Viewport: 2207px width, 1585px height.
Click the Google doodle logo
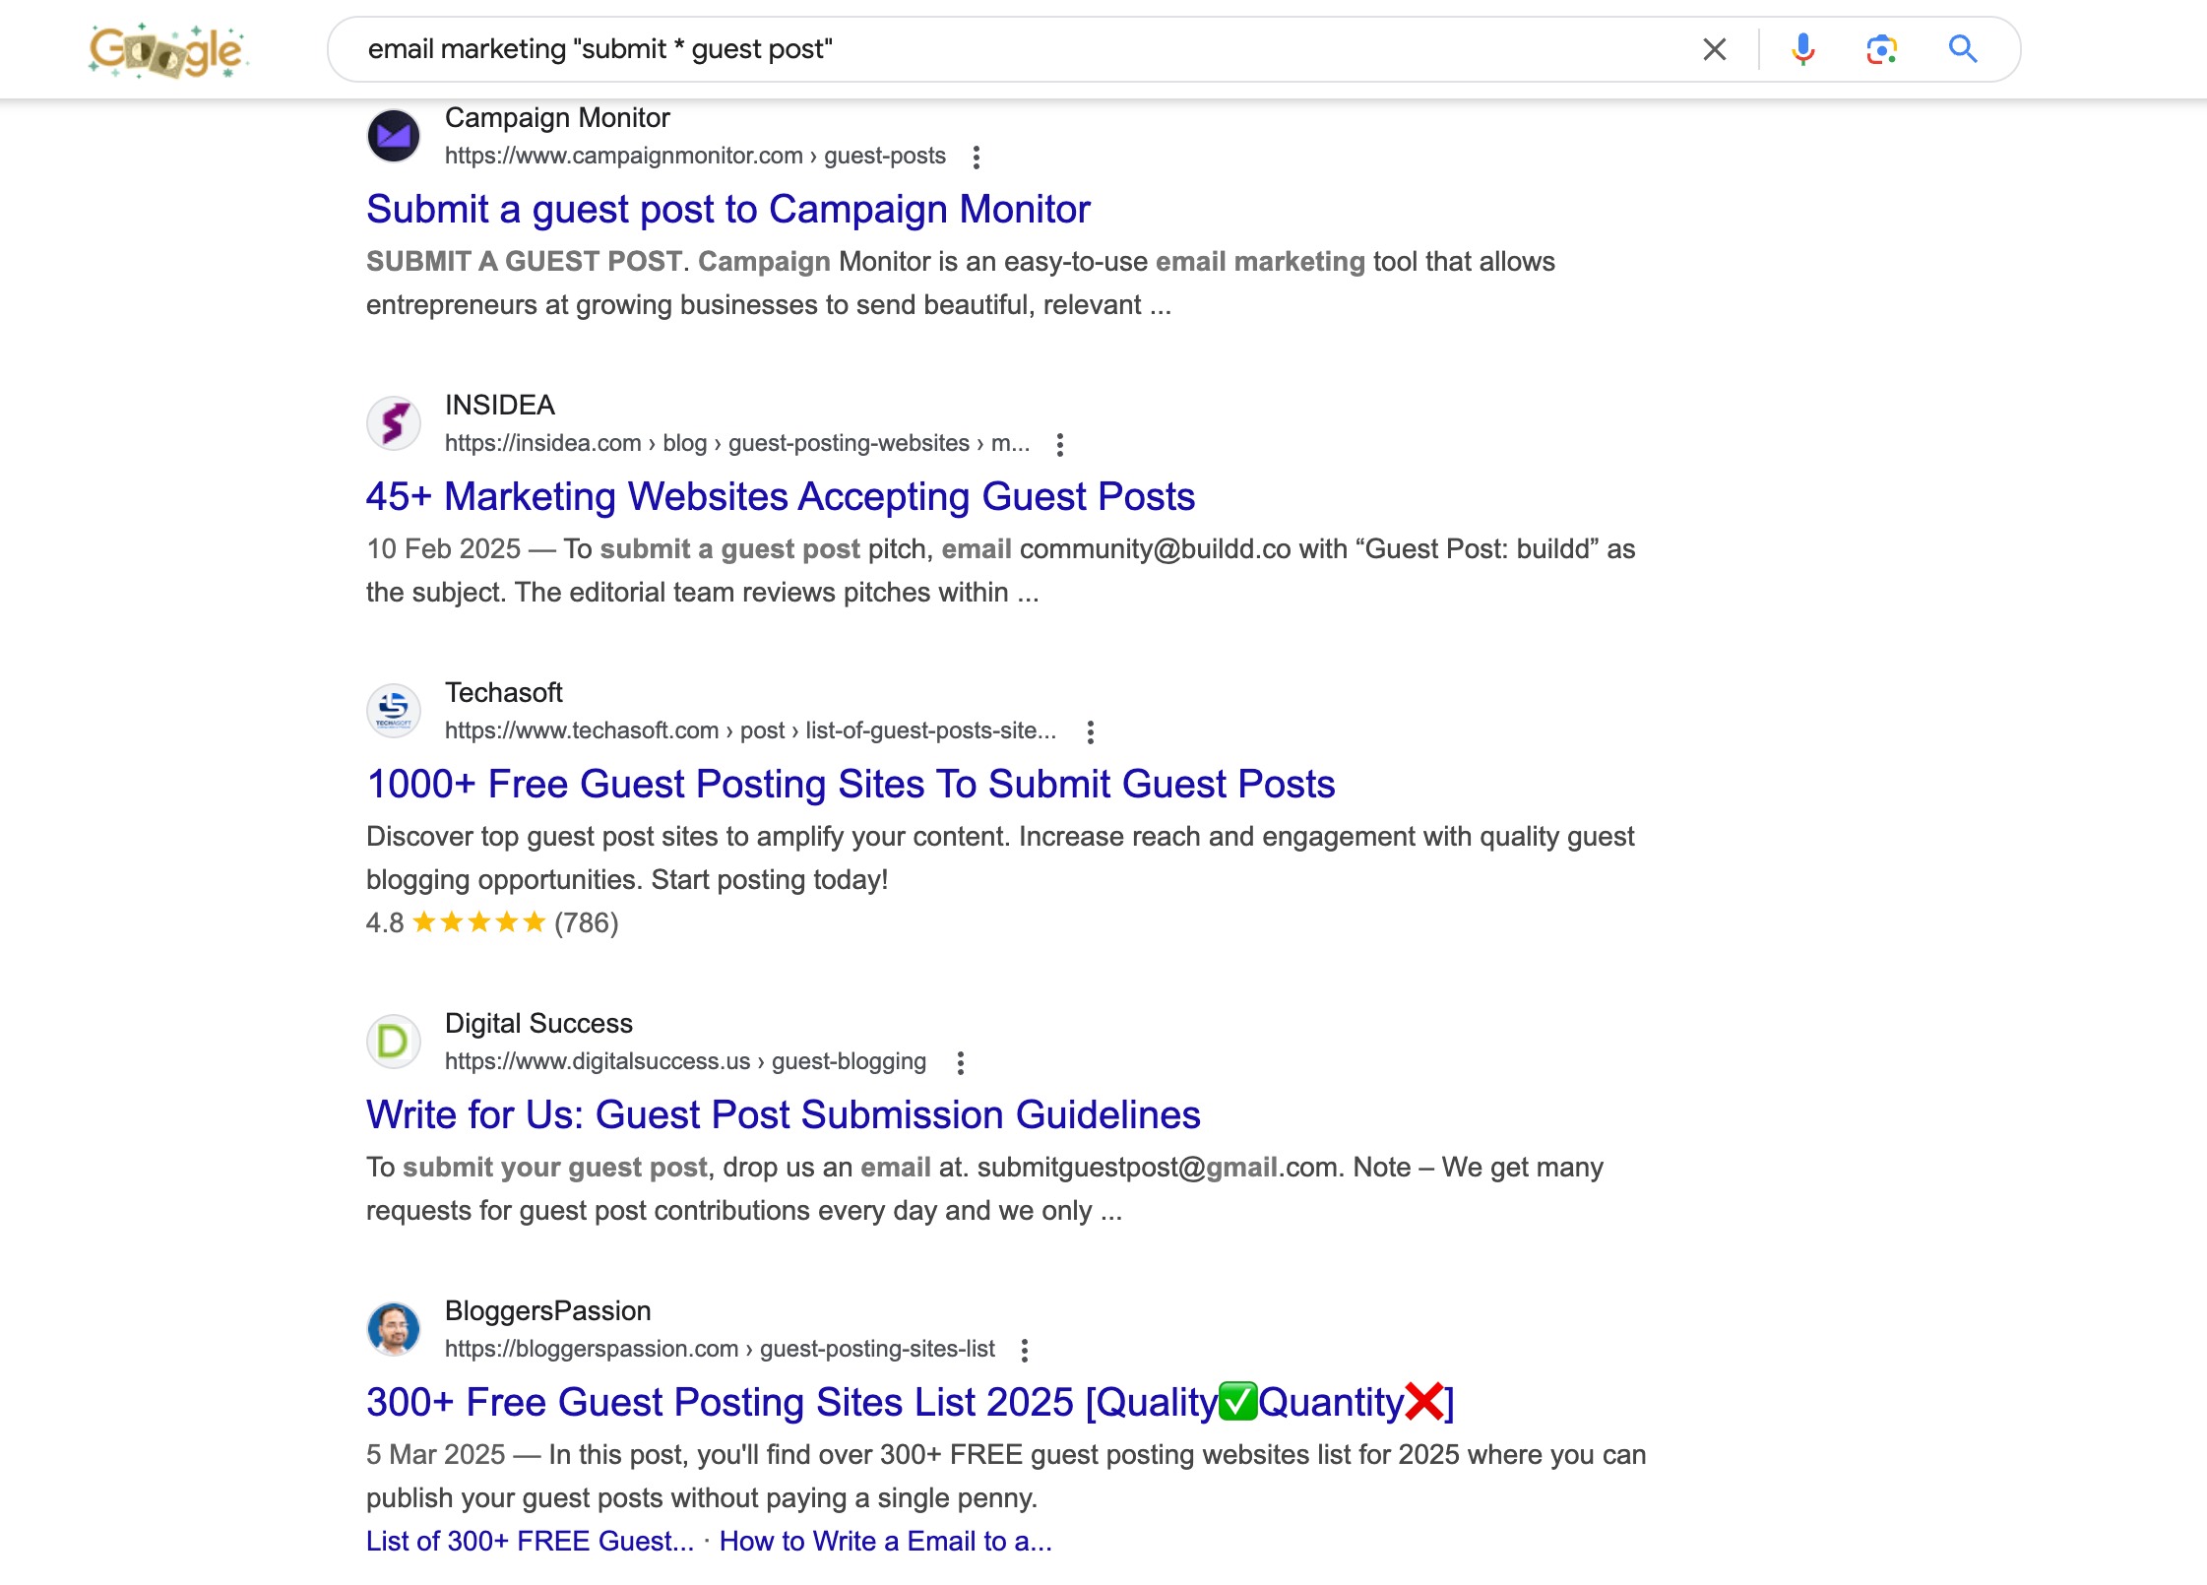(x=165, y=49)
